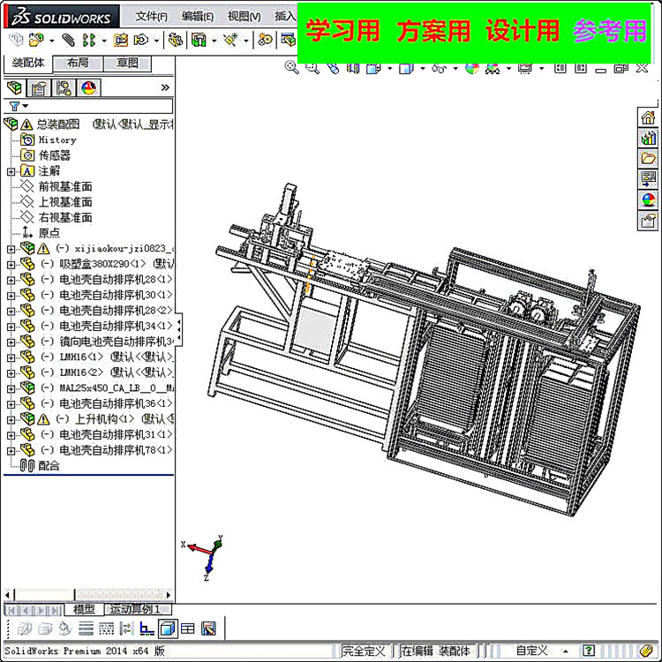Click the SolidWorks logo button

click(x=61, y=17)
